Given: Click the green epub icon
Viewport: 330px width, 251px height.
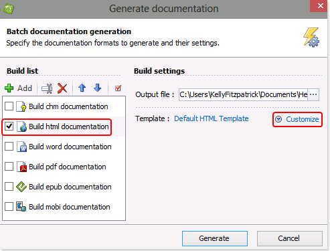Looking at the screenshot, I should point(21,187).
